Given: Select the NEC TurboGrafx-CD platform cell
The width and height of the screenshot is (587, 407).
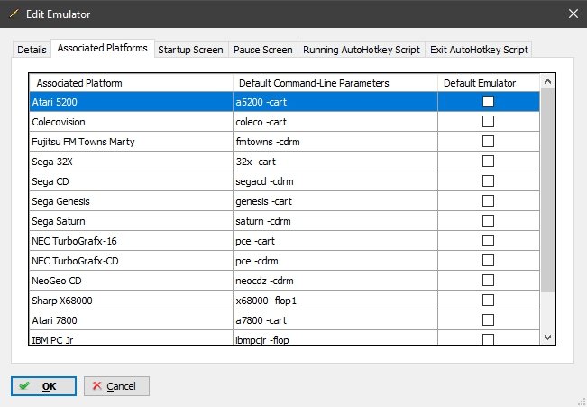Looking at the screenshot, I should point(131,261).
